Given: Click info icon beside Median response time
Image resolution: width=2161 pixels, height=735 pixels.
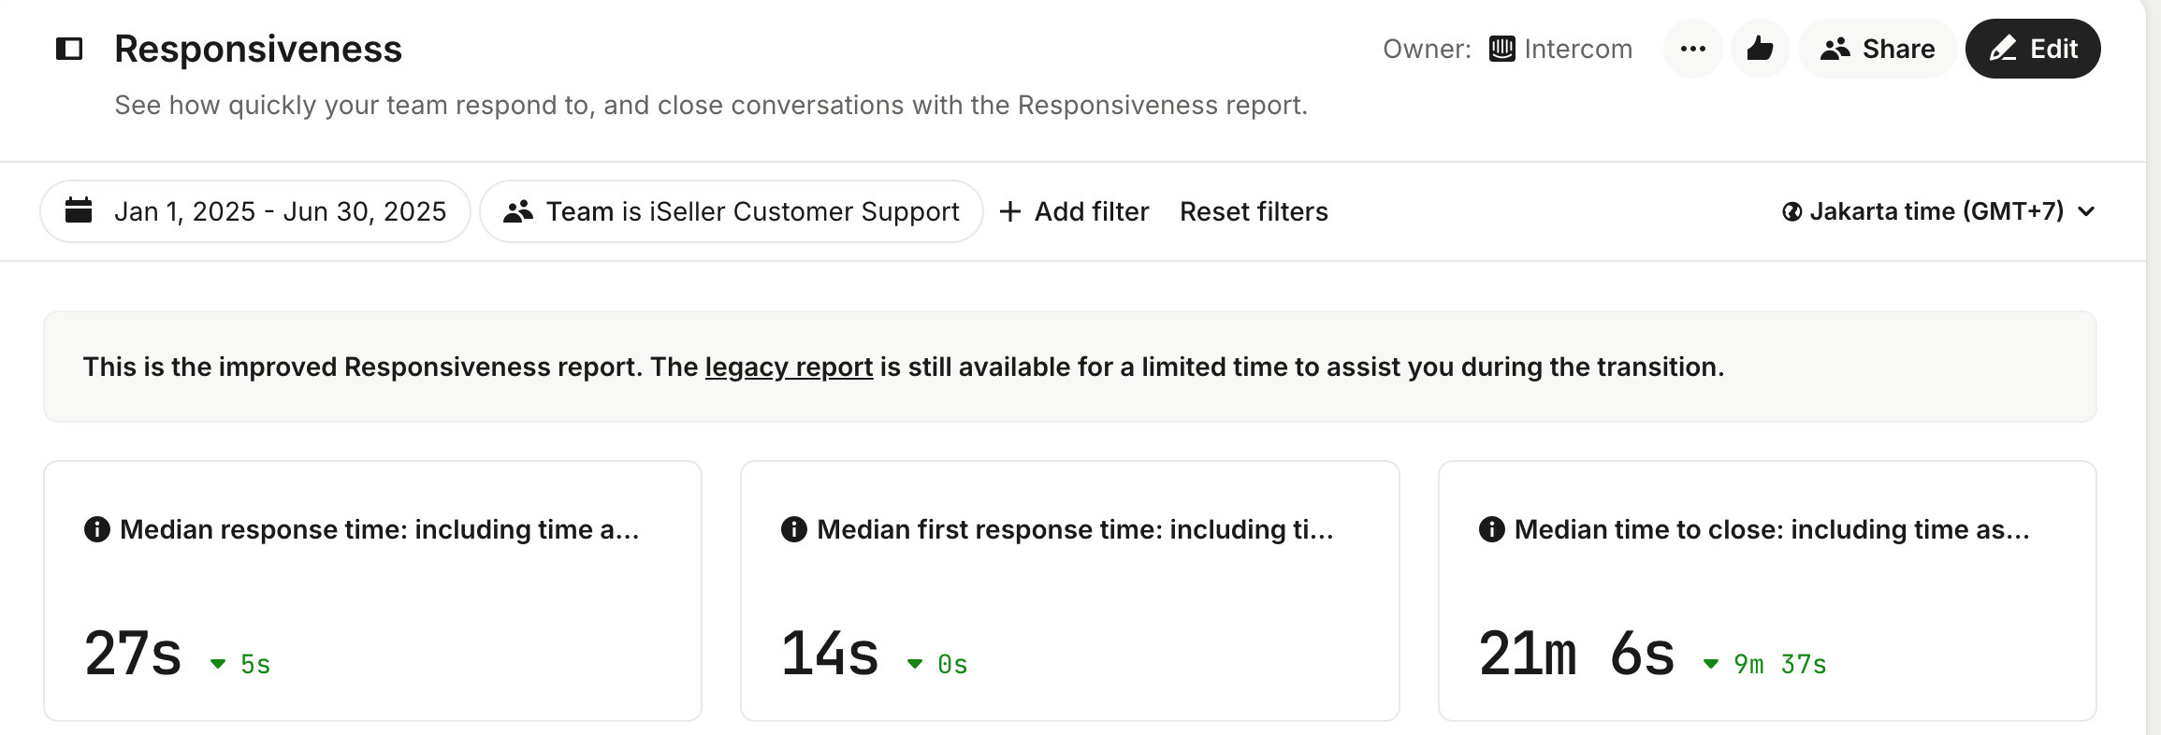Looking at the screenshot, I should pos(97,529).
